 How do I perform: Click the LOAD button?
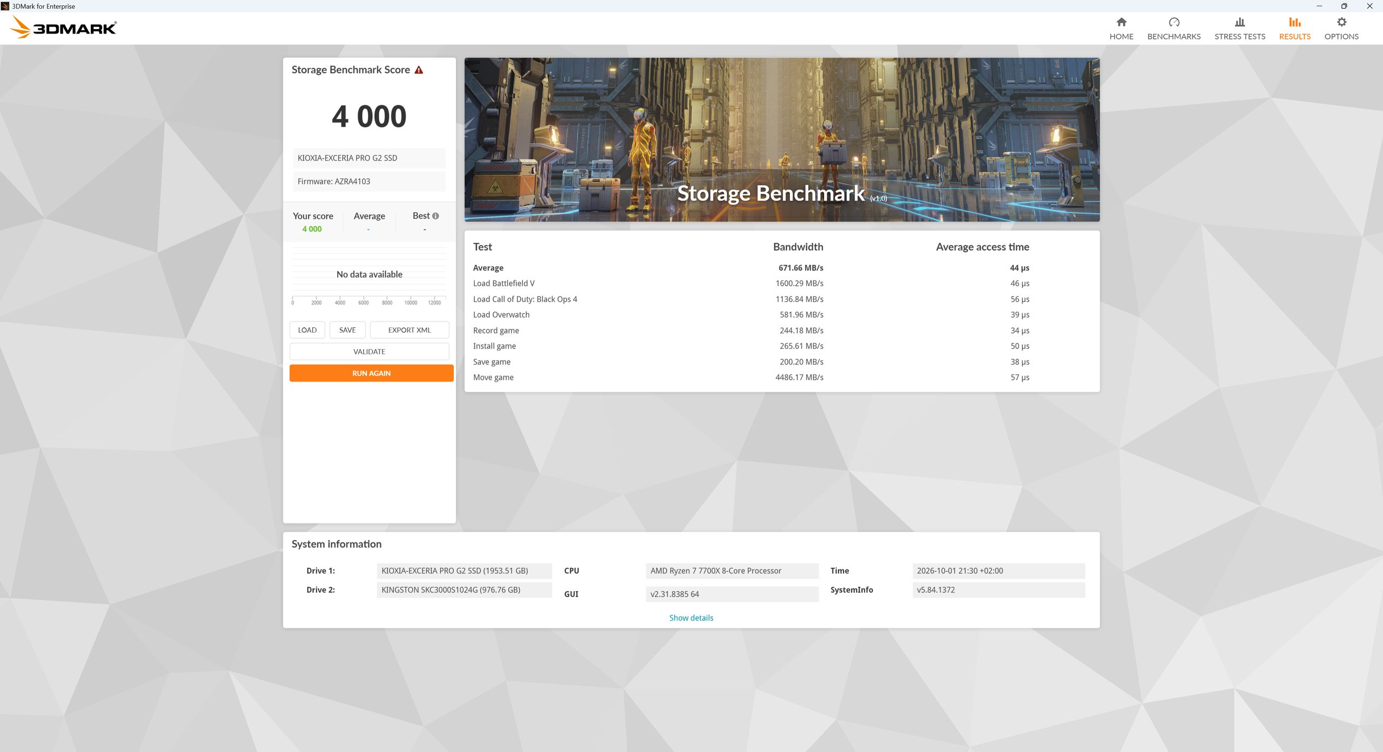307,330
